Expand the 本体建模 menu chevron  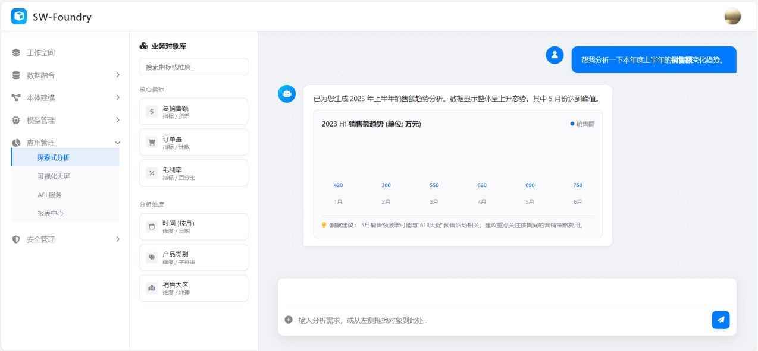point(118,97)
